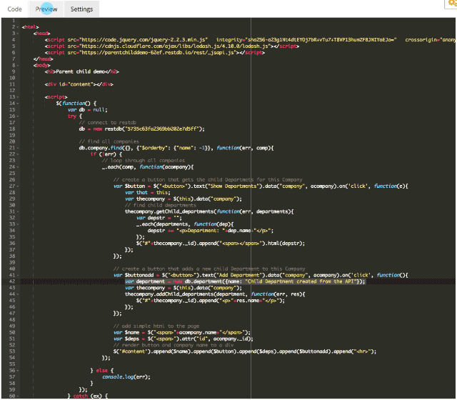Click the '// find all companies' comment
The image size is (457, 400).
point(109,141)
